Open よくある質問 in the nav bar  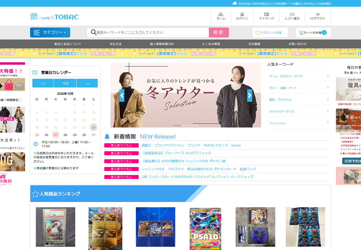point(211,44)
